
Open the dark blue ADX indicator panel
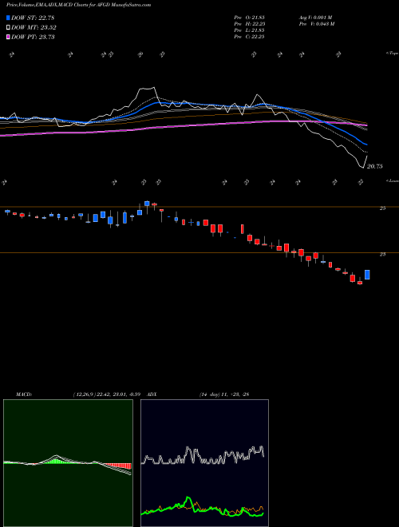tap(204, 463)
